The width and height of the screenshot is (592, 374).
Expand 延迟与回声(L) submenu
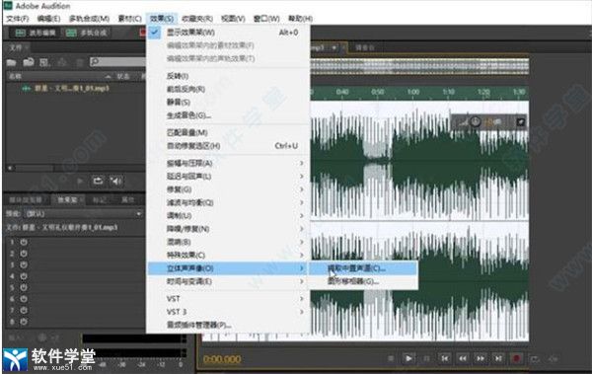pyautogui.click(x=228, y=177)
